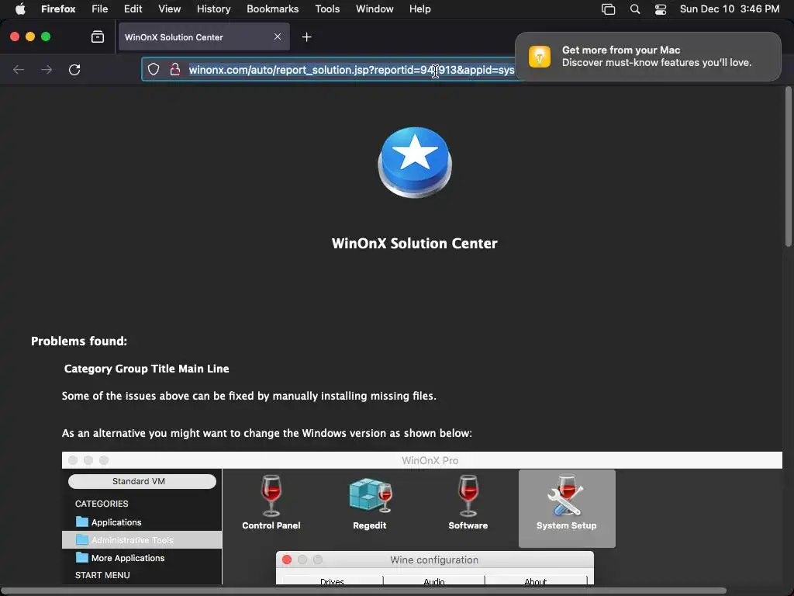This screenshot has width=794, height=596.
Task: Click the lightbulb Tips notification icon
Action: click(x=540, y=56)
